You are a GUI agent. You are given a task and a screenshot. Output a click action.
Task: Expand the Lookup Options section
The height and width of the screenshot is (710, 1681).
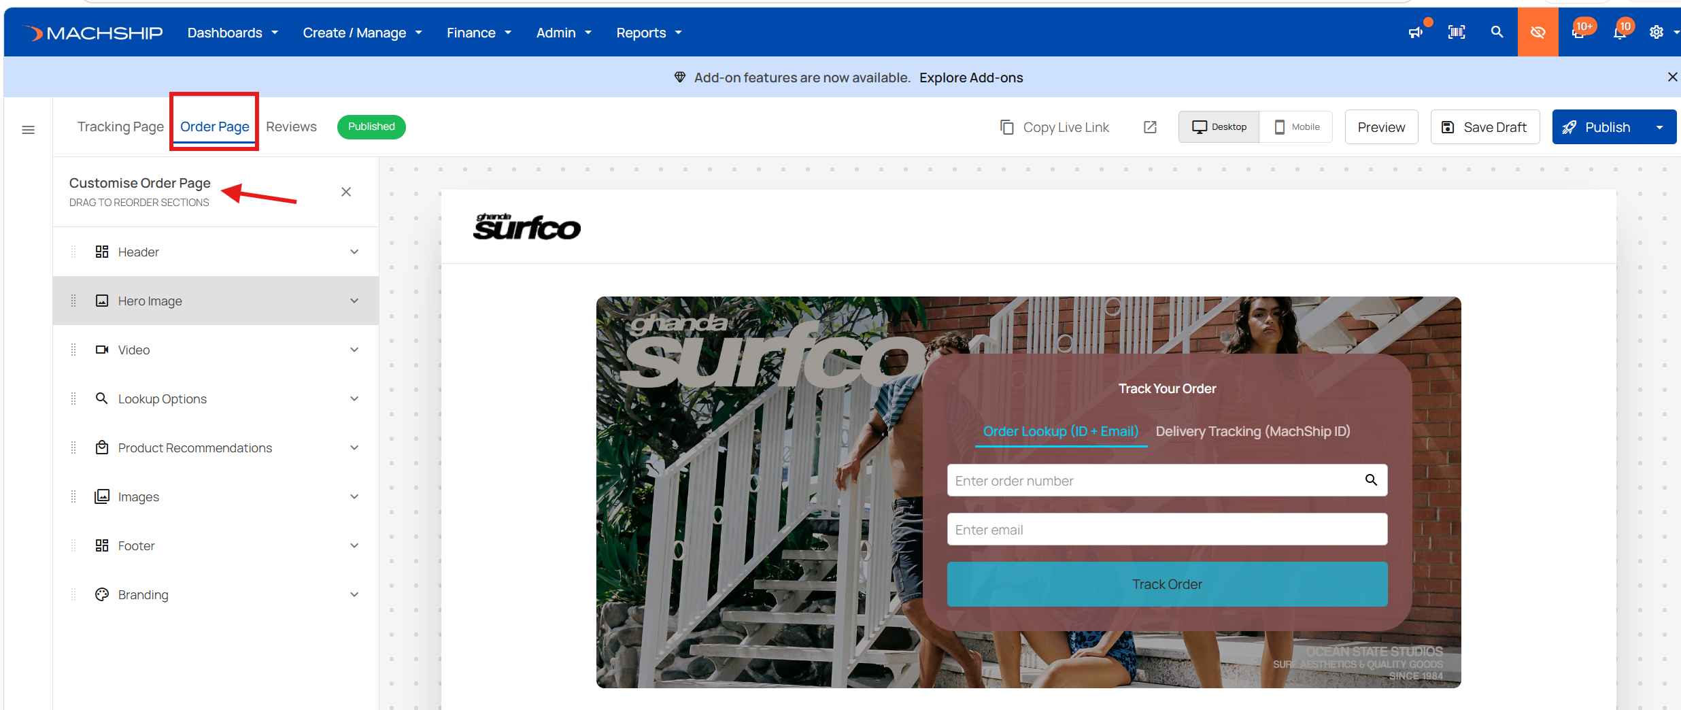(x=354, y=399)
